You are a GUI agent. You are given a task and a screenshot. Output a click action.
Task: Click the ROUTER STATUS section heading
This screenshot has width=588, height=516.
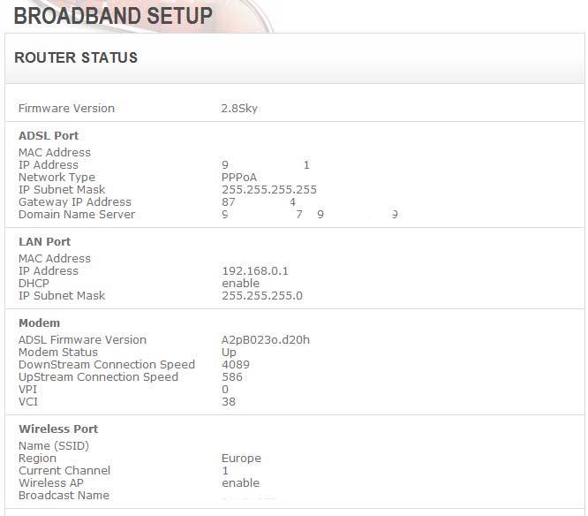pyautogui.click(x=76, y=58)
